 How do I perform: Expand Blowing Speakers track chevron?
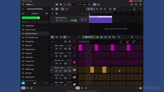86,19
